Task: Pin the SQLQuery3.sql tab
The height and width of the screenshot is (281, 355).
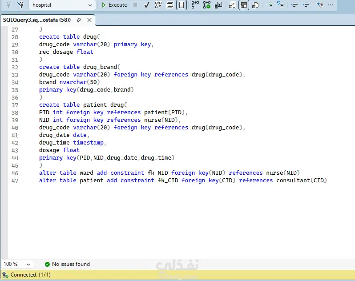Action: click(x=79, y=20)
